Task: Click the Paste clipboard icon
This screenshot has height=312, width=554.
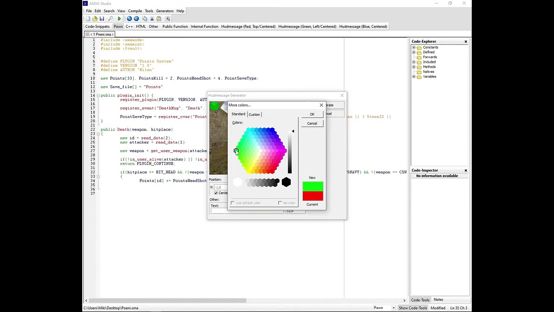Action: click(x=159, y=19)
